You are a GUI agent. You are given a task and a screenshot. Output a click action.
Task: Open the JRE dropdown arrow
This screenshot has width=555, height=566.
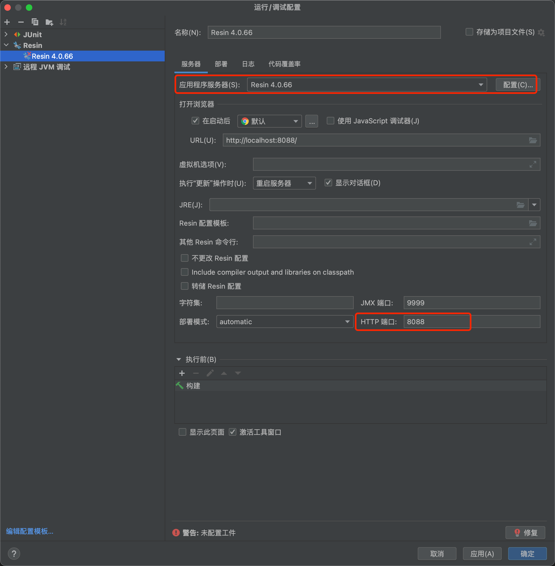point(534,205)
